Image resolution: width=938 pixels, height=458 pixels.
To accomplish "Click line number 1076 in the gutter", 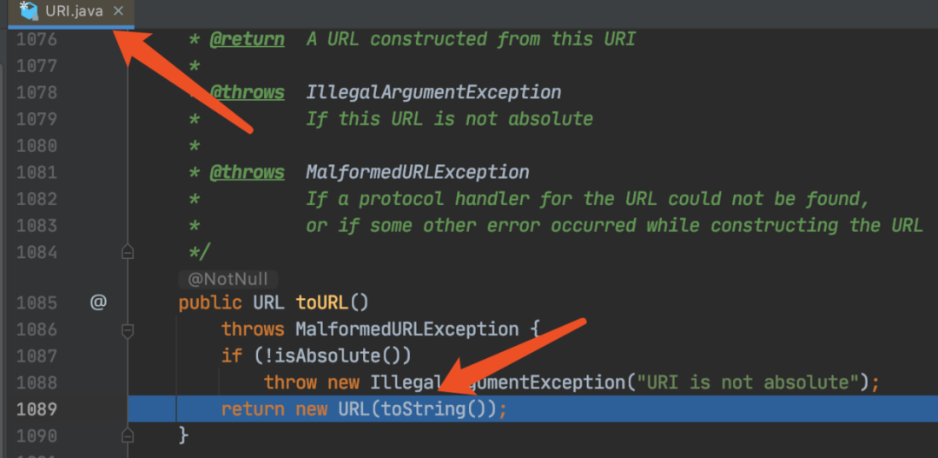I will (x=36, y=39).
